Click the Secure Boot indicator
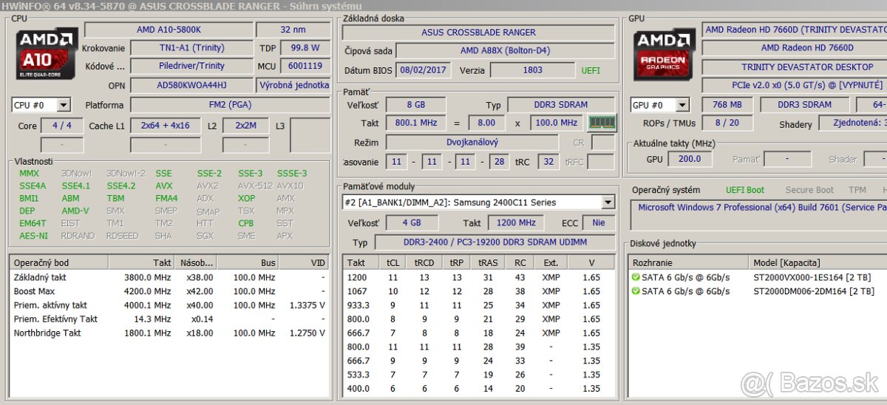 (809, 190)
